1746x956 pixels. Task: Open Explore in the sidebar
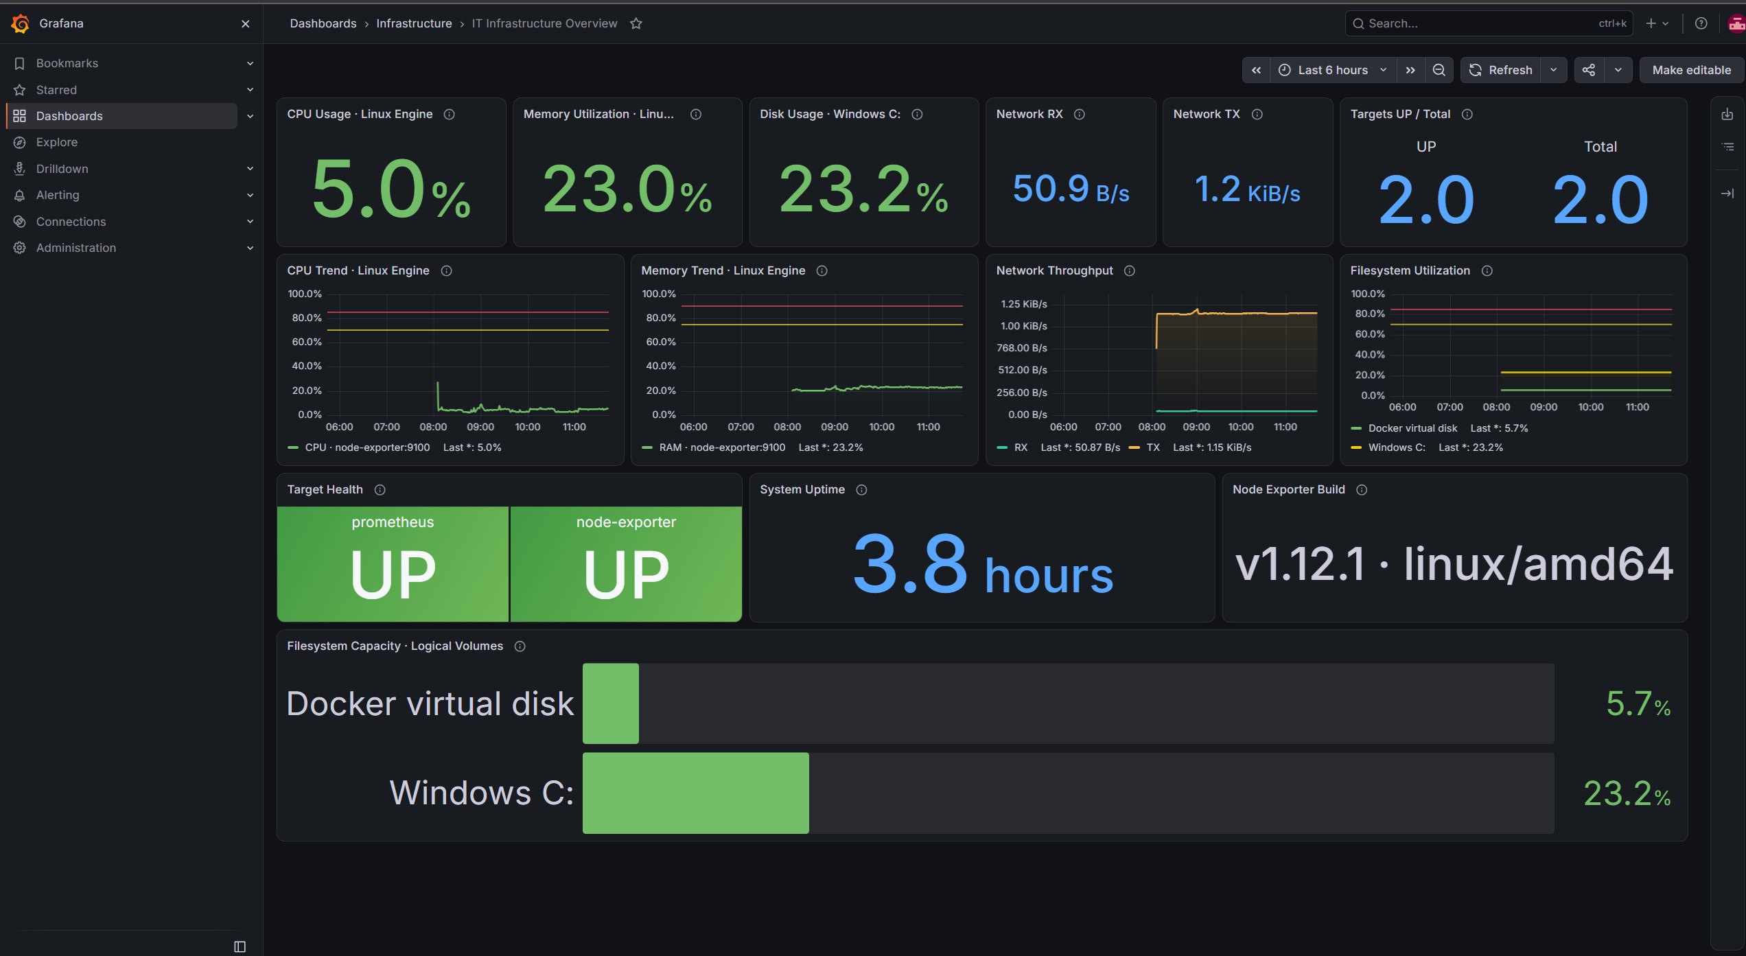[x=57, y=142]
